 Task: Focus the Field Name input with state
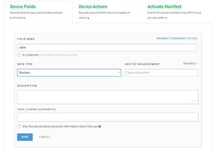click(x=107, y=48)
